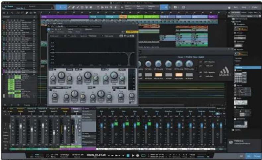The height and width of the screenshot is (160, 262).
Task: Click the magnifier zoom icon in toolbar
Action: (x=111, y=7)
